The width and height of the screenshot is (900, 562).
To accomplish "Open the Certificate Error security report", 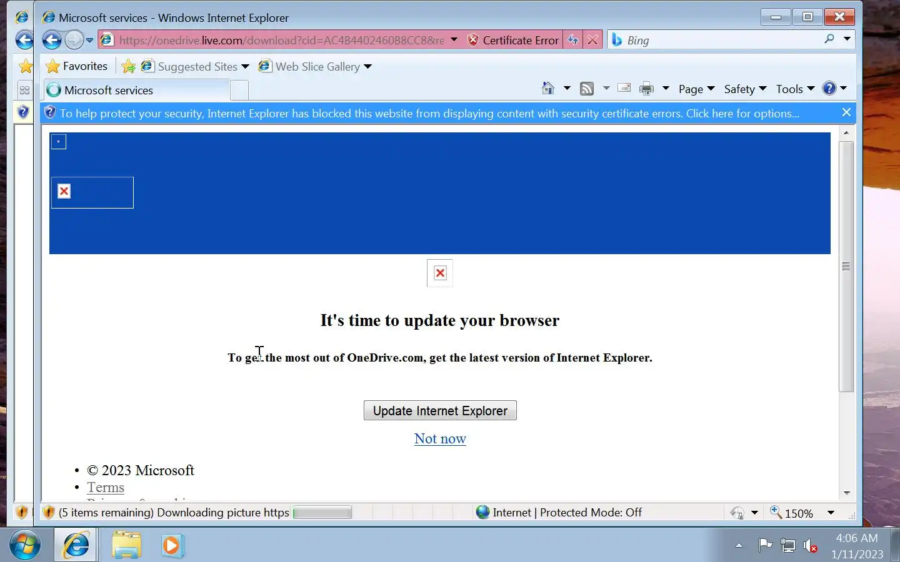I will tap(514, 40).
